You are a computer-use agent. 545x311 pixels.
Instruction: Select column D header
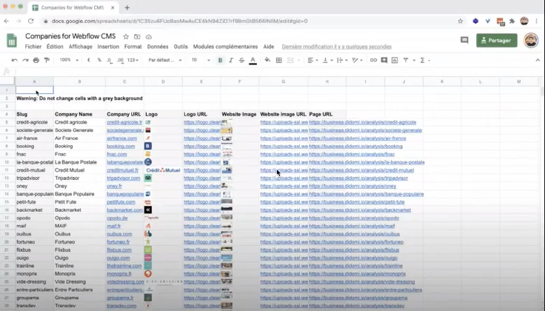pos(163,81)
